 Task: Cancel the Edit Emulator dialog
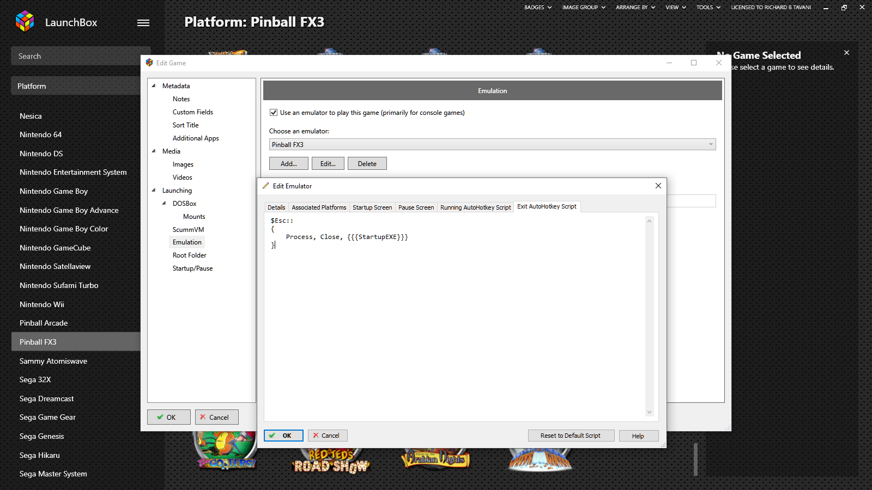(x=328, y=436)
